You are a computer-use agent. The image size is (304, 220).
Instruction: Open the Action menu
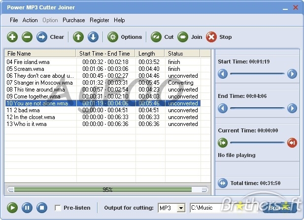(x=30, y=20)
